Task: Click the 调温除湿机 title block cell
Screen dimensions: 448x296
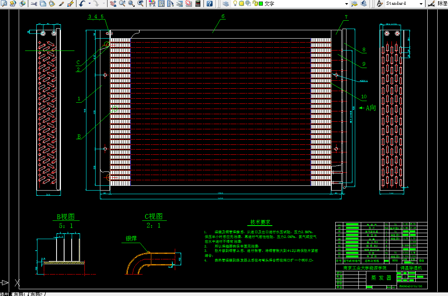Action: pyautogui.click(x=411, y=268)
